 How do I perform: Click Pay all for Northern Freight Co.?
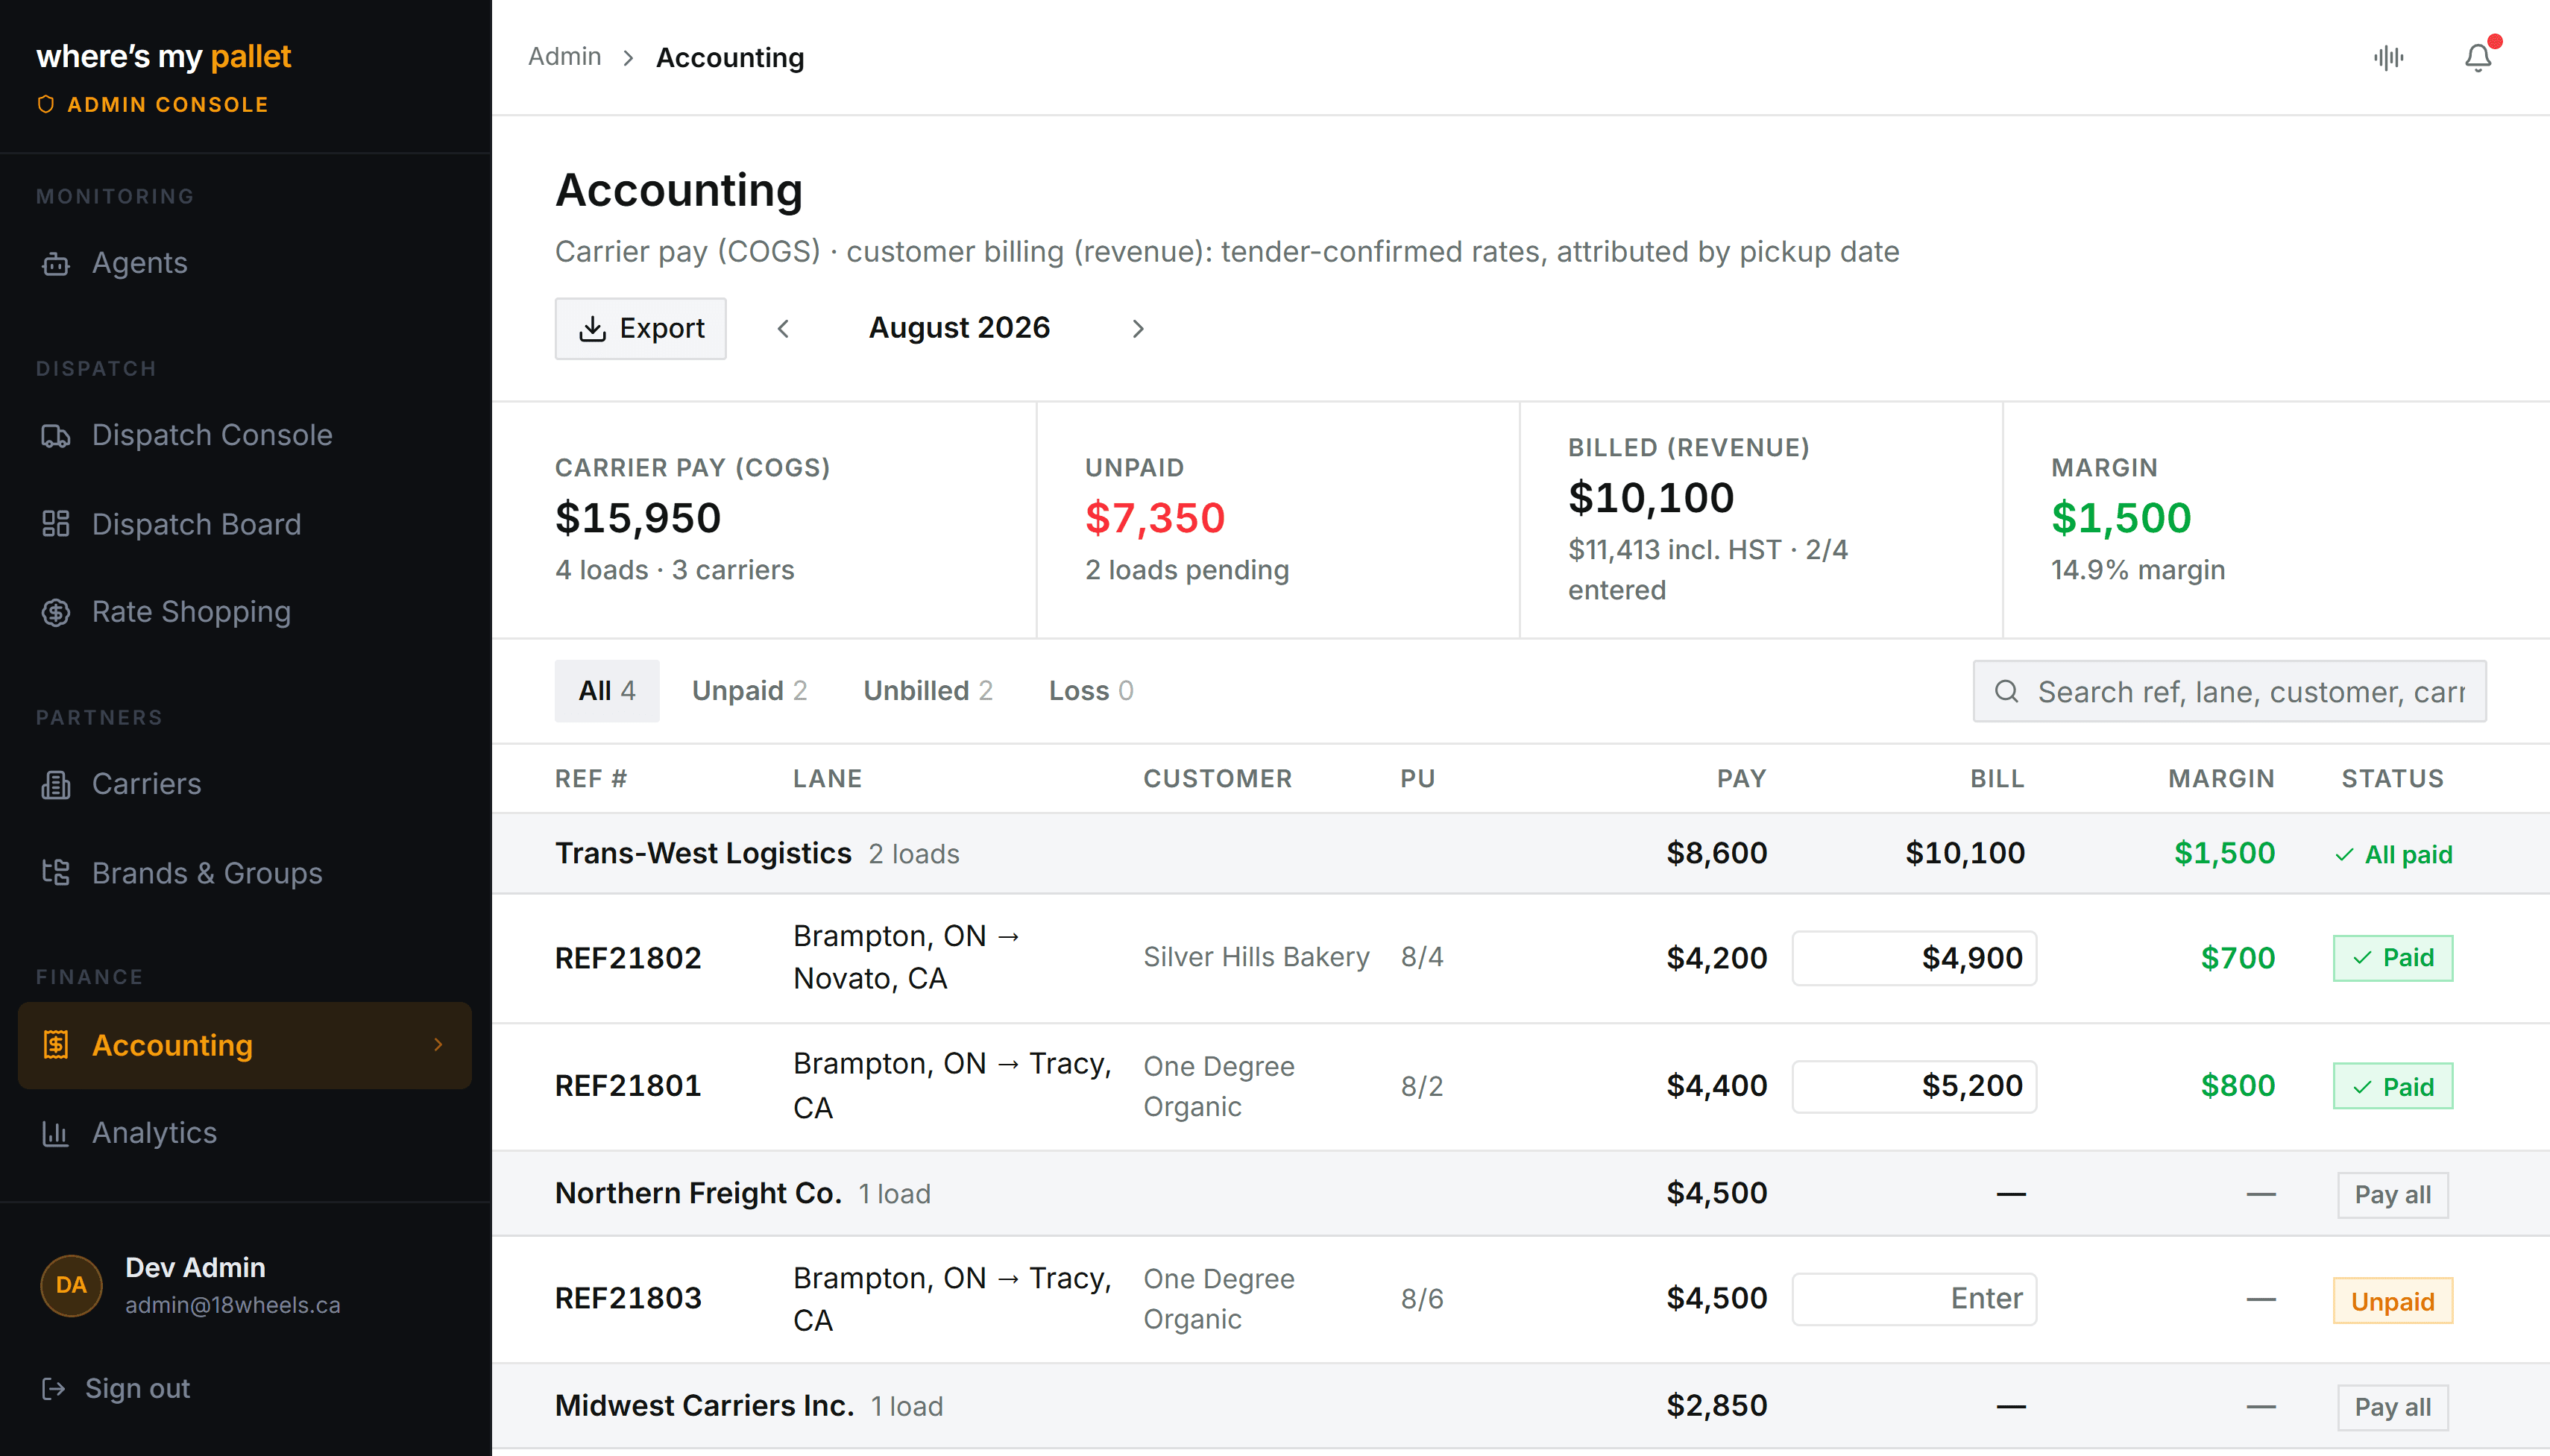(2392, 1195)
